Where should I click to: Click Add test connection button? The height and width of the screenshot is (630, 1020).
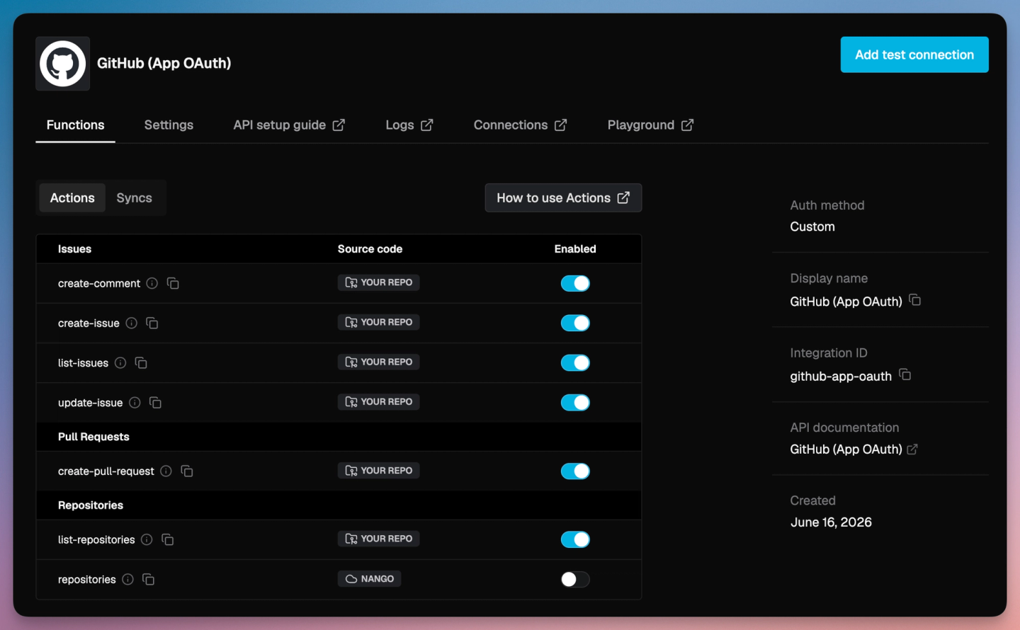click(914, 55)
